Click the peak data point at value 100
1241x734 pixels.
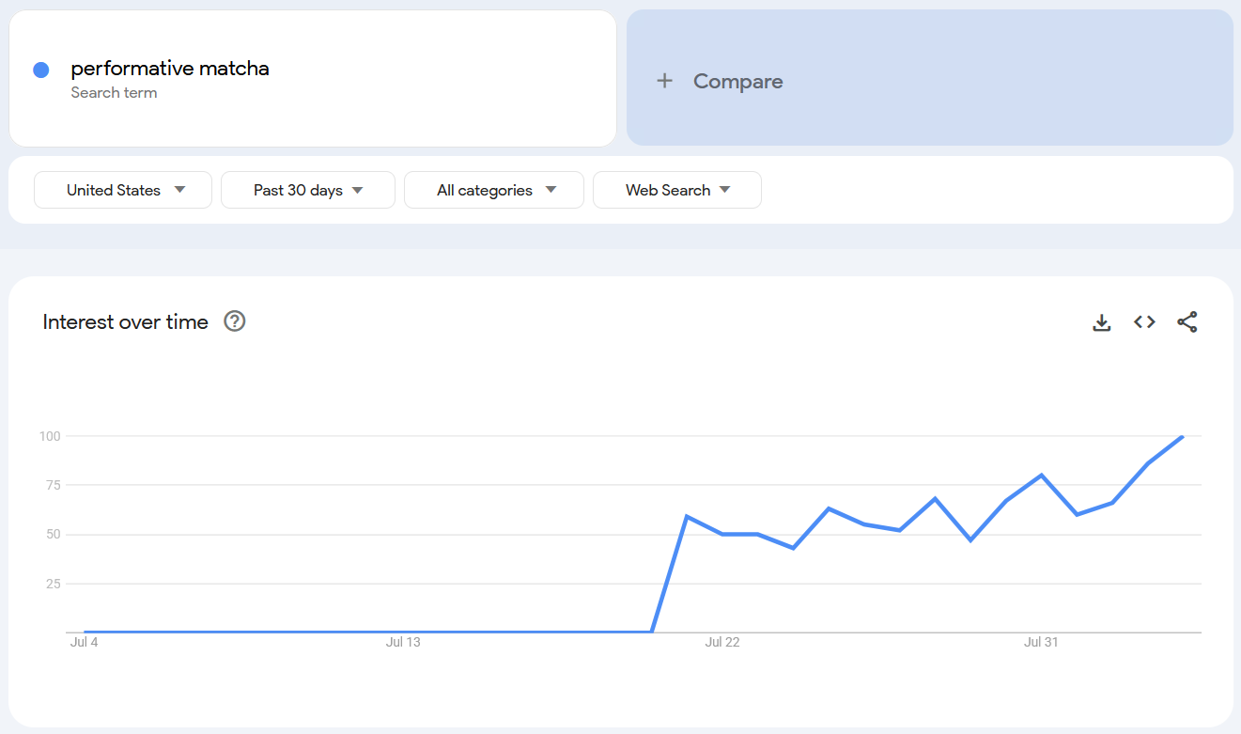1182,436
